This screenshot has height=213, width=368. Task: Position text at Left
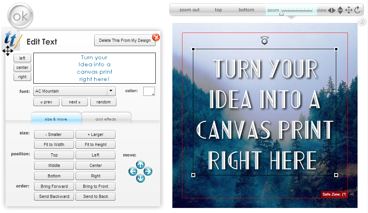(x=96, y=155)
